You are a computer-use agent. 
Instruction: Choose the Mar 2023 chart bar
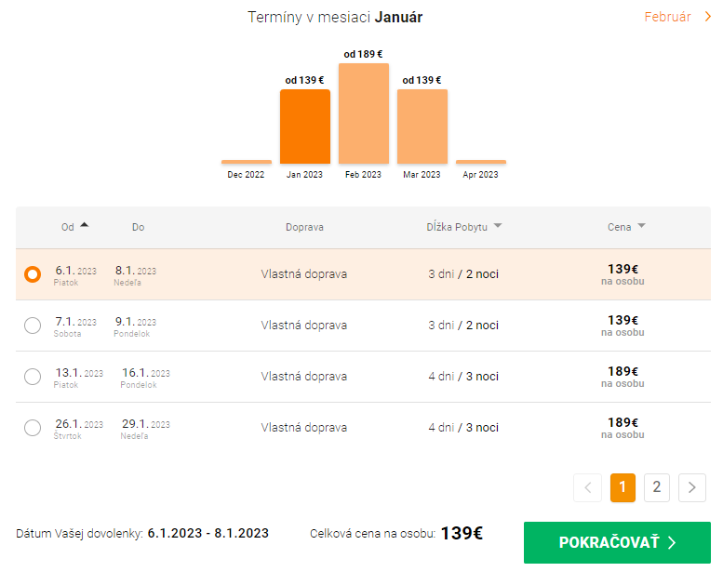(x=422, y=126)
